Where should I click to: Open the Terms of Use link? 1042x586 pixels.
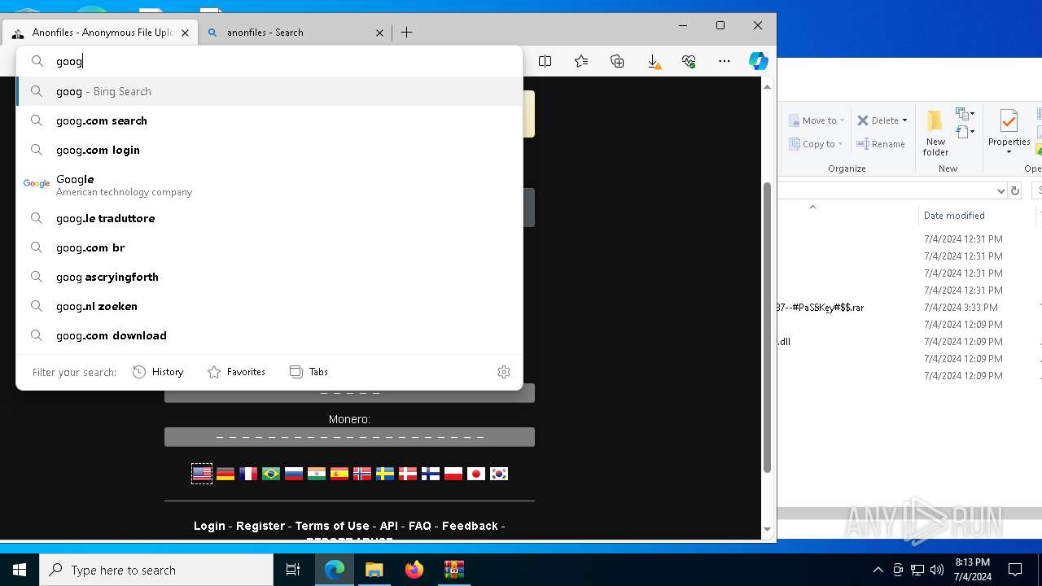pos(332,526)
